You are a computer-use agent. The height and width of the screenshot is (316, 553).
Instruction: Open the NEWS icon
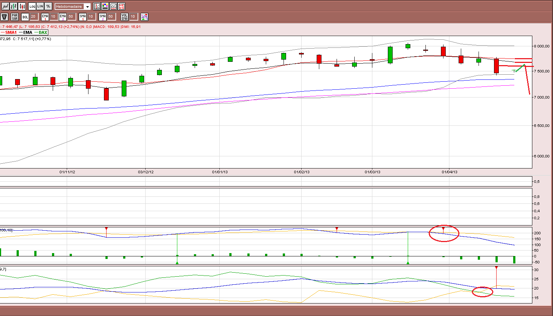pos(122,6)
